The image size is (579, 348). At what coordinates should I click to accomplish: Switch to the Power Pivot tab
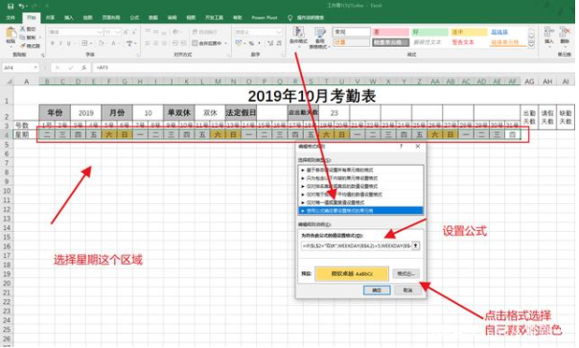click(264, 17)
